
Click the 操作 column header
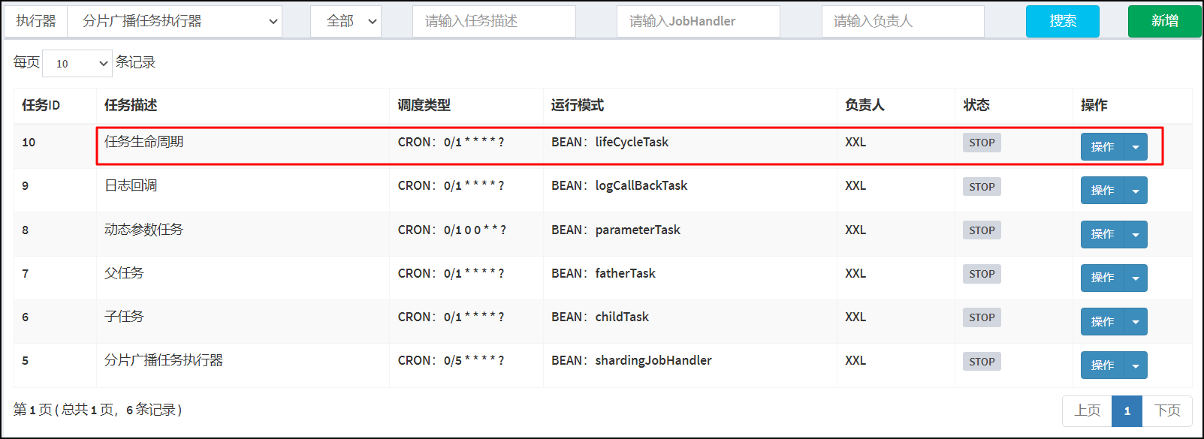coord(1094,105)
